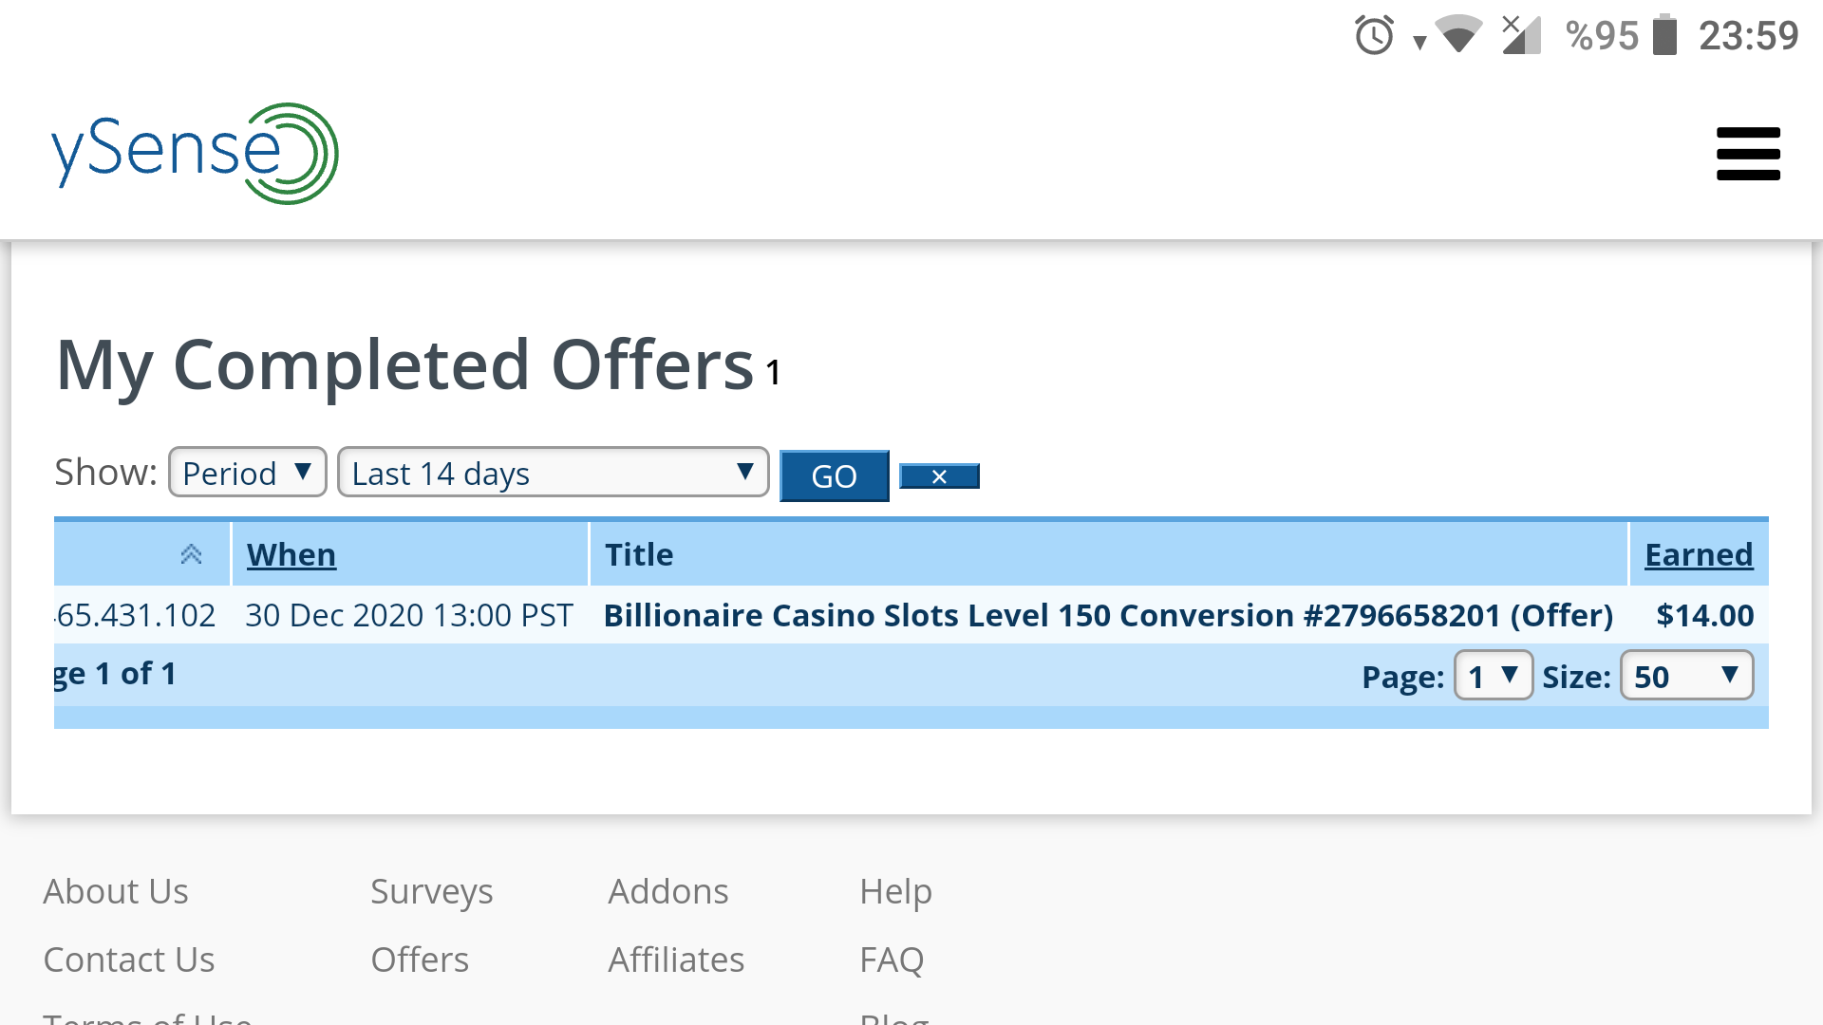Tap the cellular signal status icon

1521,36
